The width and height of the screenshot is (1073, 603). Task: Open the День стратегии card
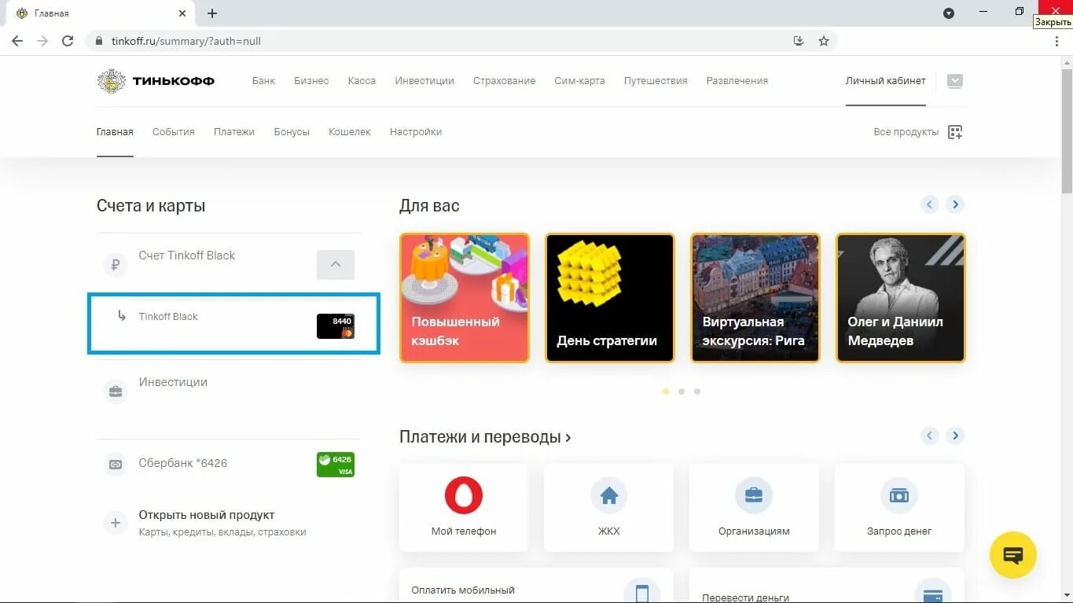coord(610,298)
